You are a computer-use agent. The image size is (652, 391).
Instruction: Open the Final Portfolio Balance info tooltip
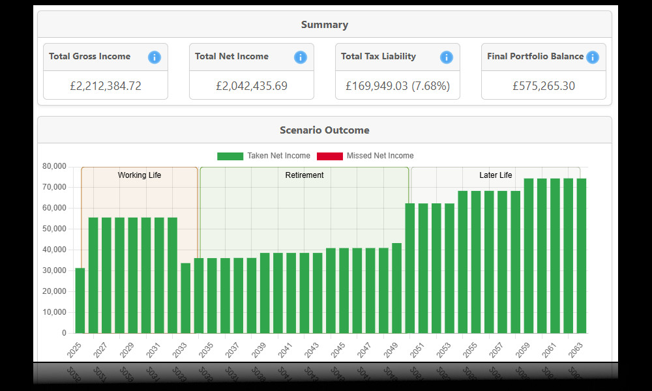(593, 57)
